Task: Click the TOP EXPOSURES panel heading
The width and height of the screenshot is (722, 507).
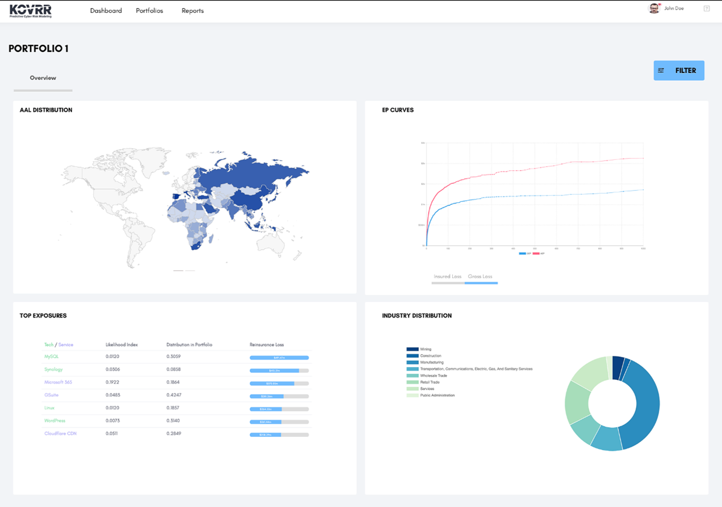Action: (43, 316)
